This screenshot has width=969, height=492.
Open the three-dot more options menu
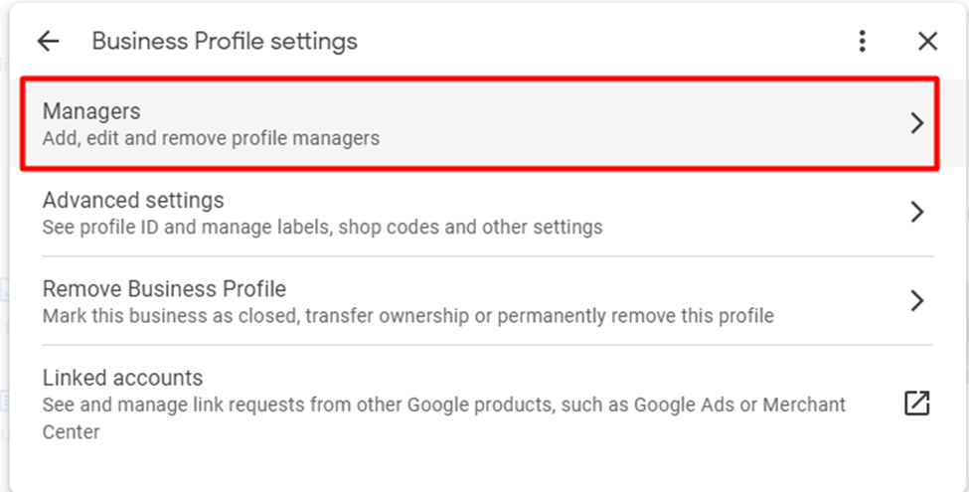click(x=862, y=42)
